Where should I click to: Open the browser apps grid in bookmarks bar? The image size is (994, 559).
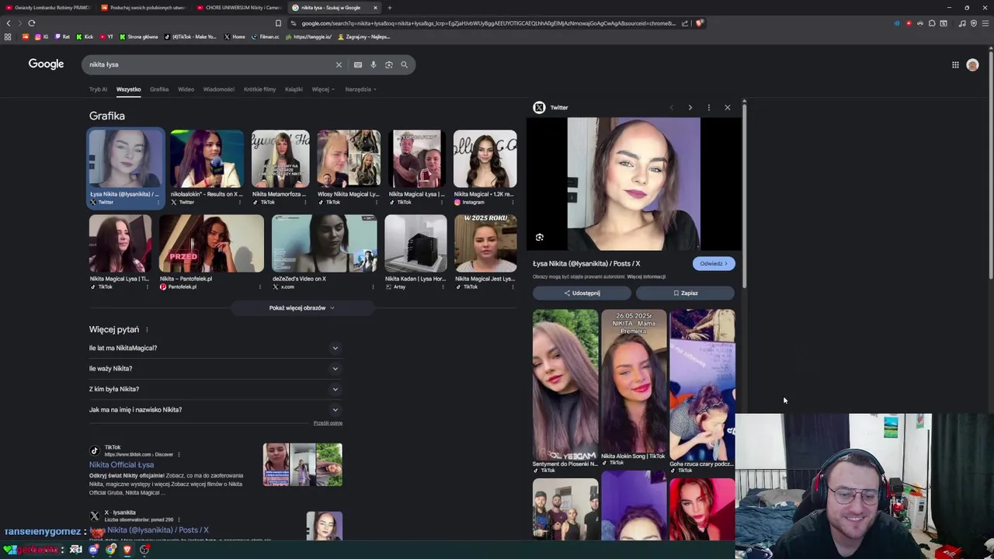coord(8,36)
